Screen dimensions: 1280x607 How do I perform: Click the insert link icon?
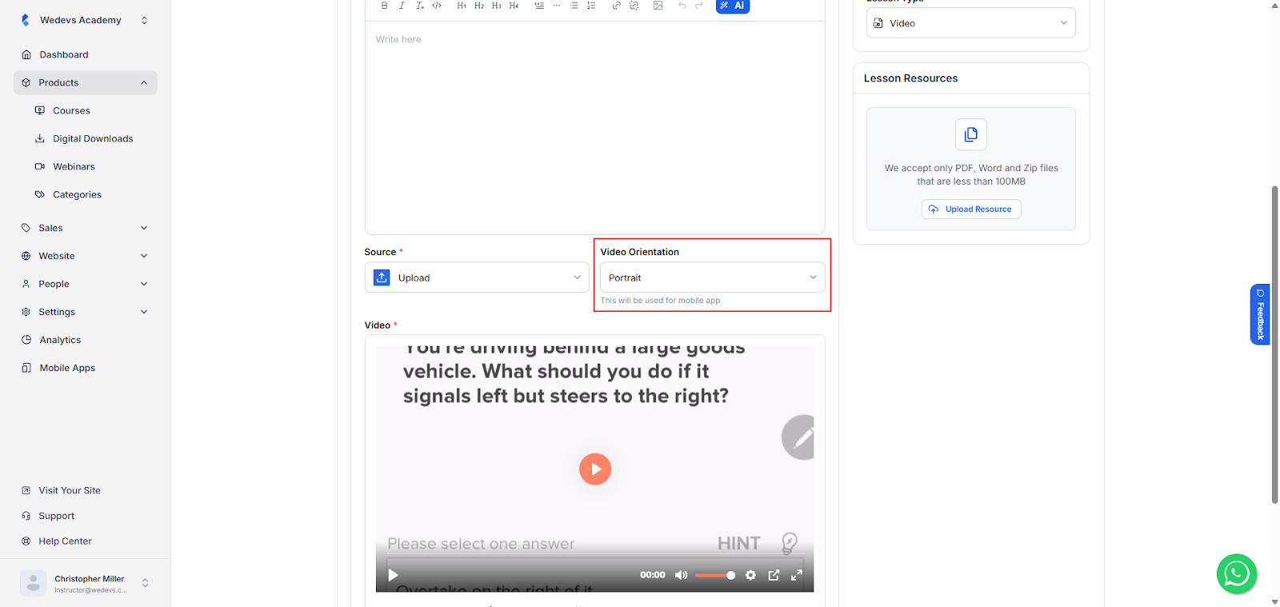pos(616,6)
